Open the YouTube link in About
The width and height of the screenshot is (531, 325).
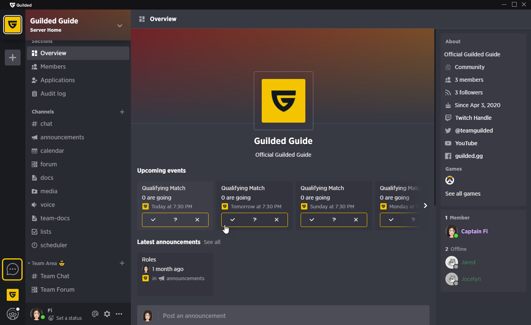466,143
